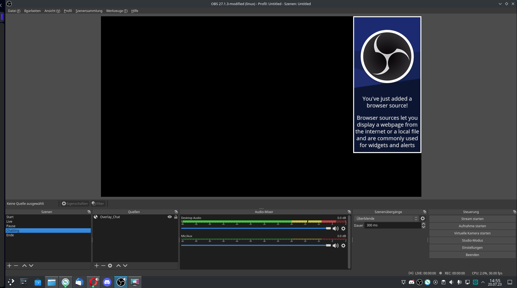This screenshot has width=517, height=288.
Task: Select the Chatting scene
Action: coord(48,231)
